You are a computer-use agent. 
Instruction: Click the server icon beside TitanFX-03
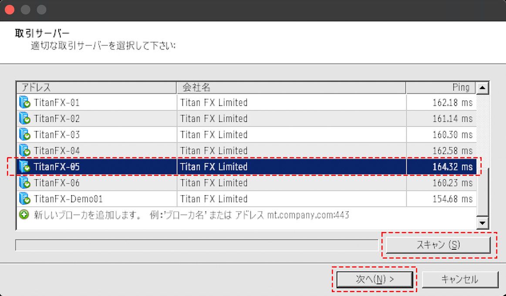pos(24,135)
